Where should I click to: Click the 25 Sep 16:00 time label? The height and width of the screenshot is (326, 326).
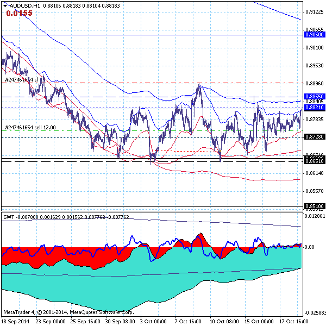[x=85, y=322]
